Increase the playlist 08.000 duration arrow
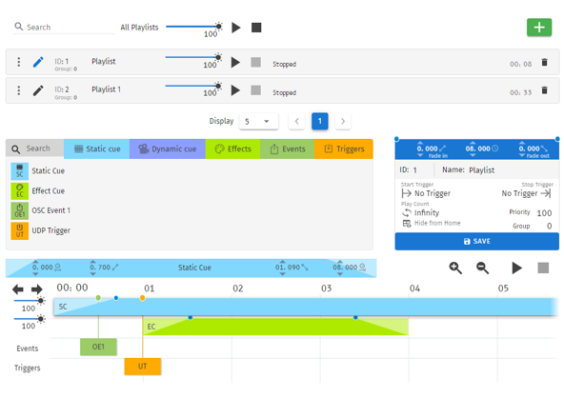The width and height of the screenshot is (564, 398). [473, 143]
